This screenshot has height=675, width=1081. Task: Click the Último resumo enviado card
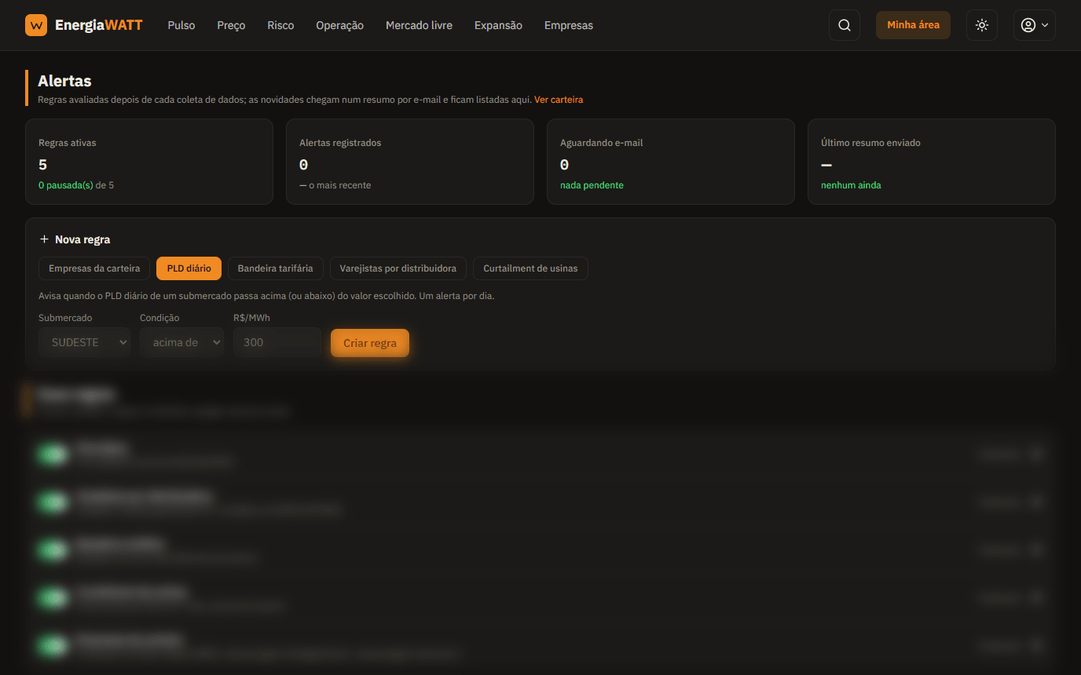[x=932, y=162]
